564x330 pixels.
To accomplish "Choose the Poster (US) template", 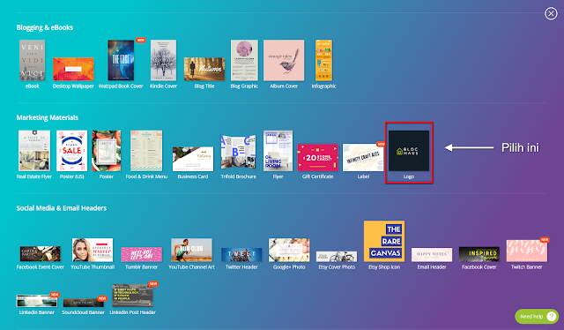I will pyautogui.click(x=72, y=151).
